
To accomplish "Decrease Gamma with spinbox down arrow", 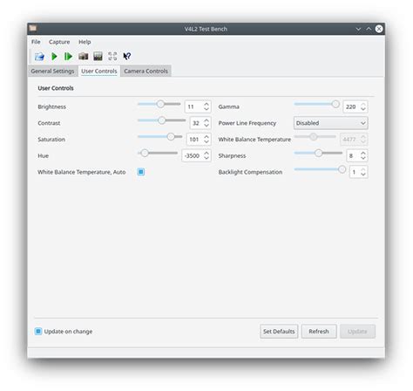I will pos(363,109).
